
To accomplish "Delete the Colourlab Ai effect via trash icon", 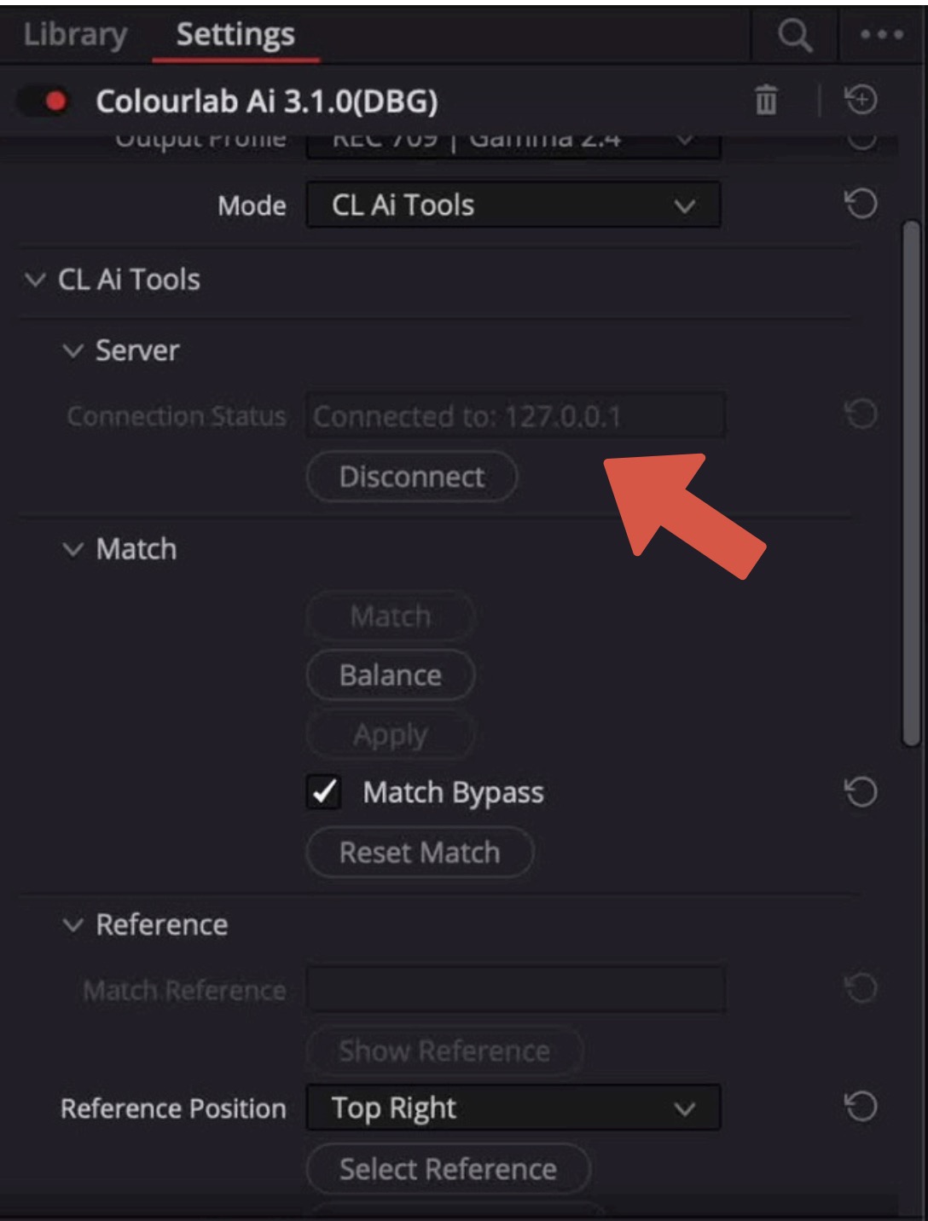I will (766, 101).
